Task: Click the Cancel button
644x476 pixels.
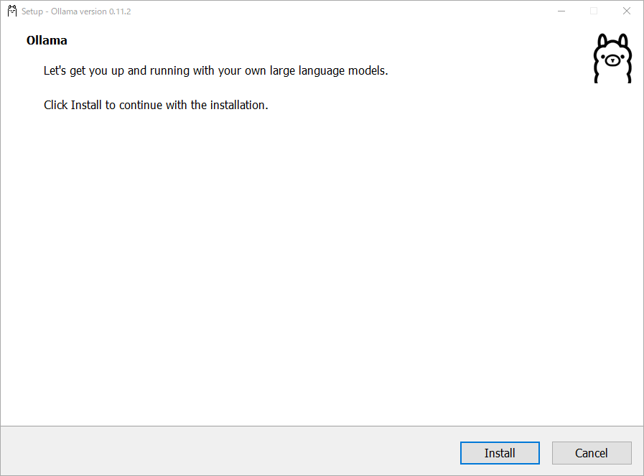Action: [592, 453]
